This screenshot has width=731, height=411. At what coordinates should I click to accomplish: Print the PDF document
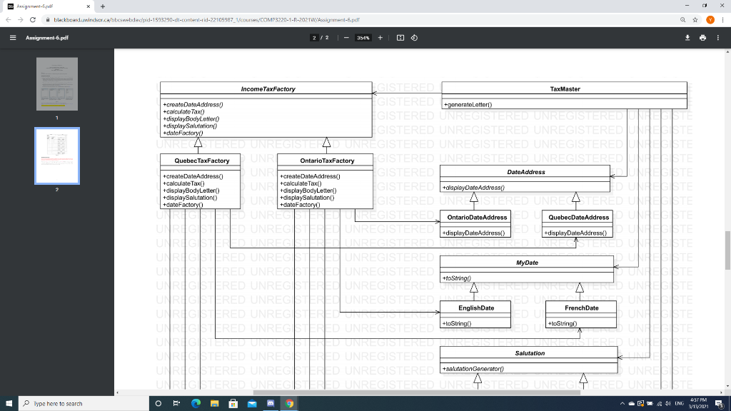tap(702, 38)
